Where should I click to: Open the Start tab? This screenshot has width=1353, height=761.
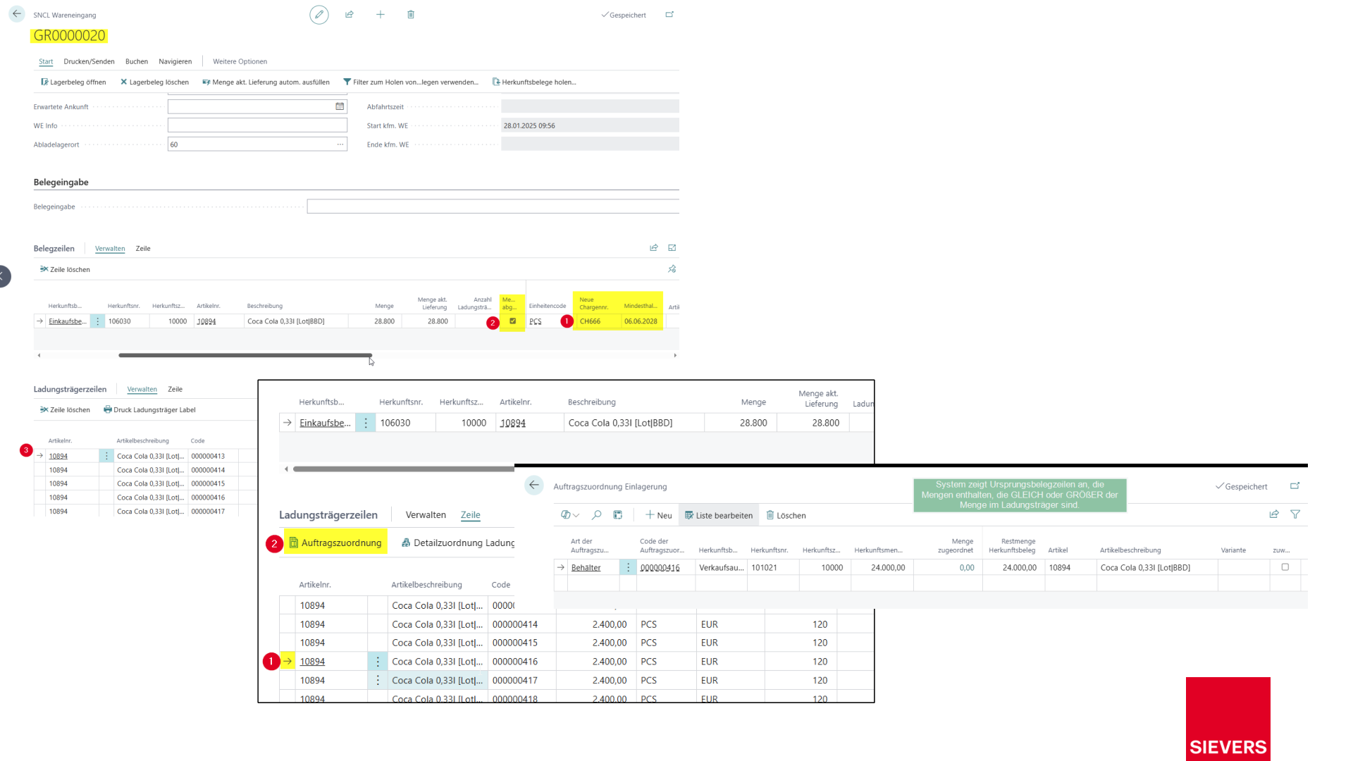(46, 61)
